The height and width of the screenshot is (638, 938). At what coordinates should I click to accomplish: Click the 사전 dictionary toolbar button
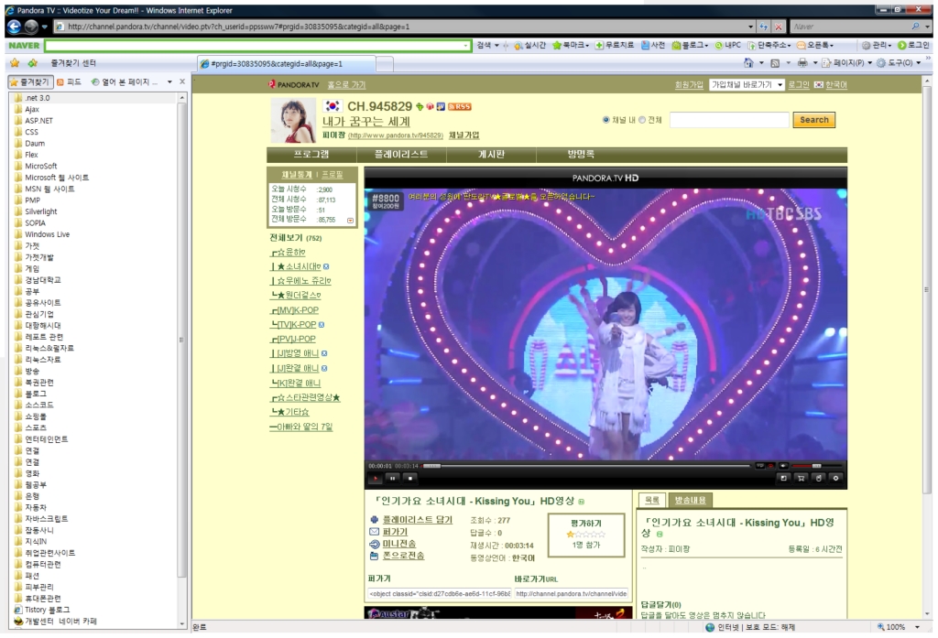click(653, 46)
